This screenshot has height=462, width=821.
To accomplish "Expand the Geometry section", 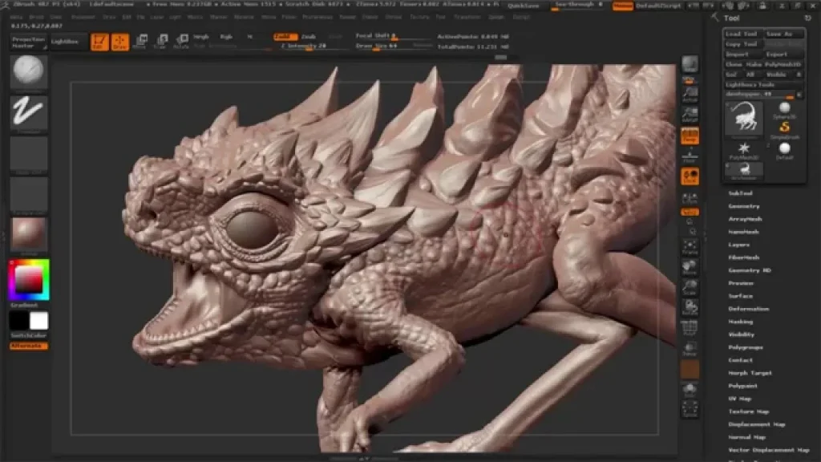I will (x=744, y=206).
